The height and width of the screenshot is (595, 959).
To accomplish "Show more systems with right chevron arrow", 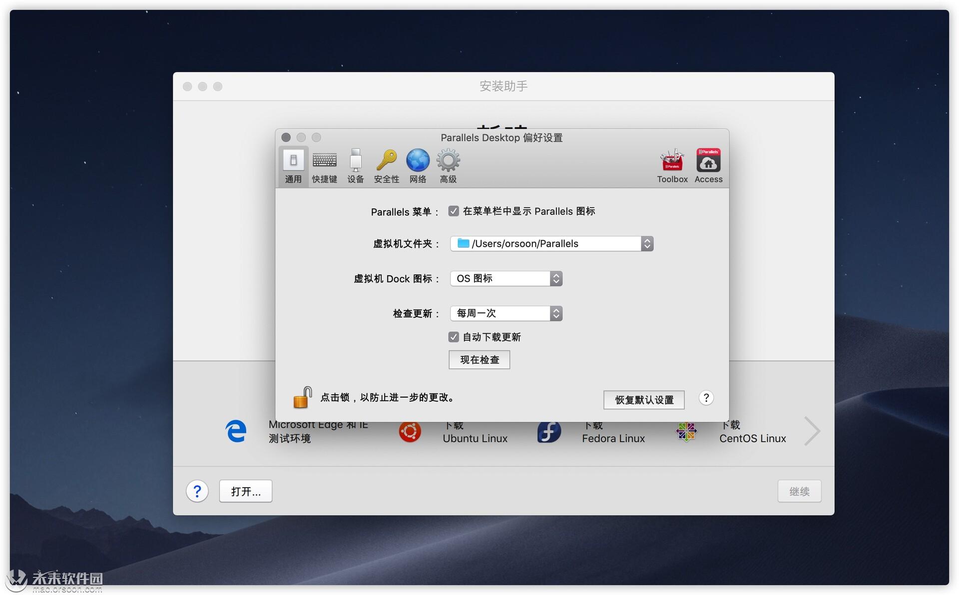I will click(812, 431).
